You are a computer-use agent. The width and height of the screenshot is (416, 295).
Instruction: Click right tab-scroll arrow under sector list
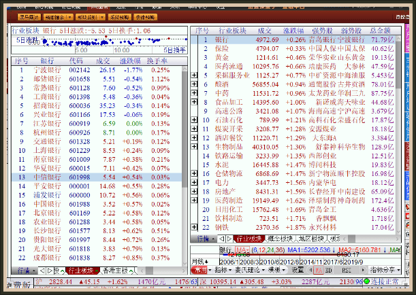pyautogui.click(x=229, y=239)
